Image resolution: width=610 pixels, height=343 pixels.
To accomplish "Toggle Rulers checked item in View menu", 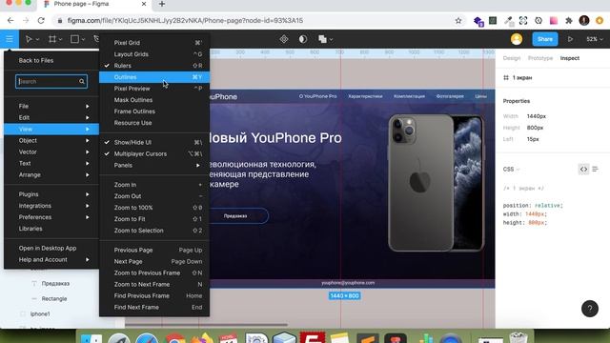I will (154, 66).
